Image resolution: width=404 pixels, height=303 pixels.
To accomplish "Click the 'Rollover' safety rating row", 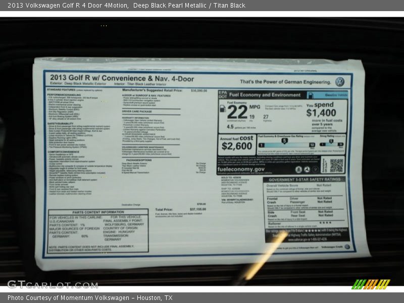I will tap(306, 223).
